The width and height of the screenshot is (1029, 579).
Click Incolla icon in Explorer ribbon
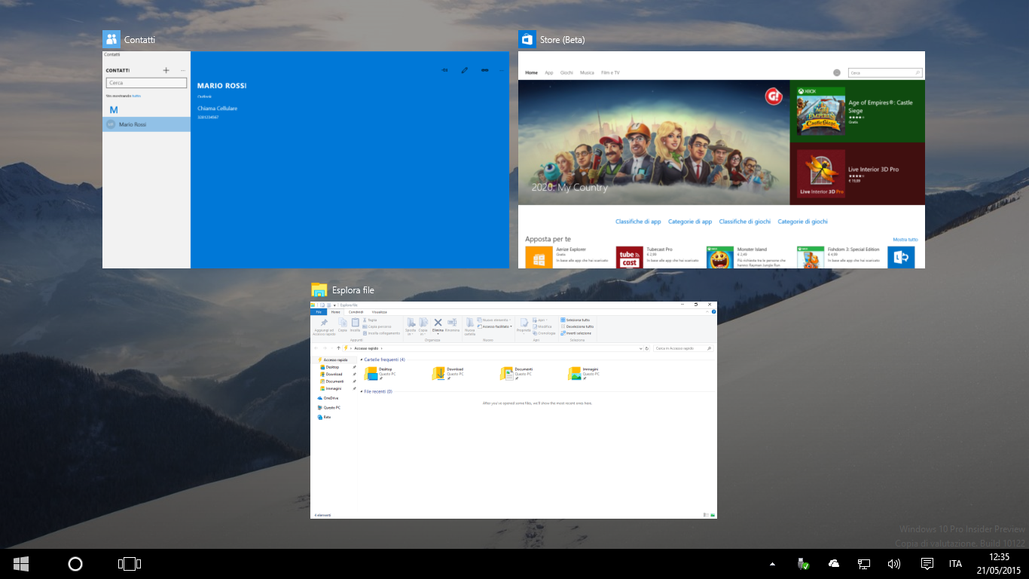coord(355,323)
